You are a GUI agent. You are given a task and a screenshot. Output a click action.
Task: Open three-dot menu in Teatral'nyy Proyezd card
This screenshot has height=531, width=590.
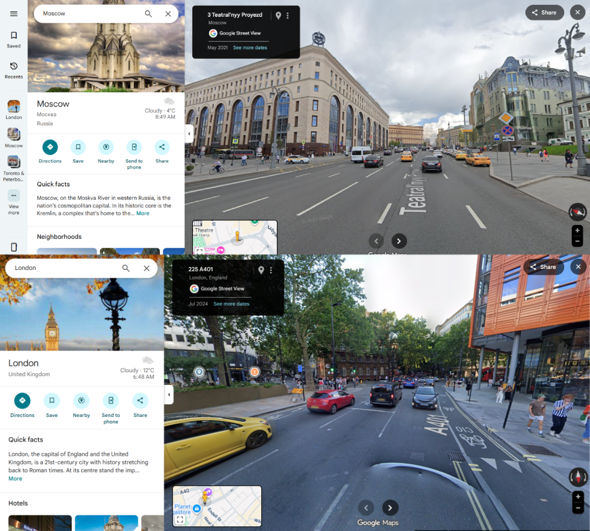pos(287,15)
